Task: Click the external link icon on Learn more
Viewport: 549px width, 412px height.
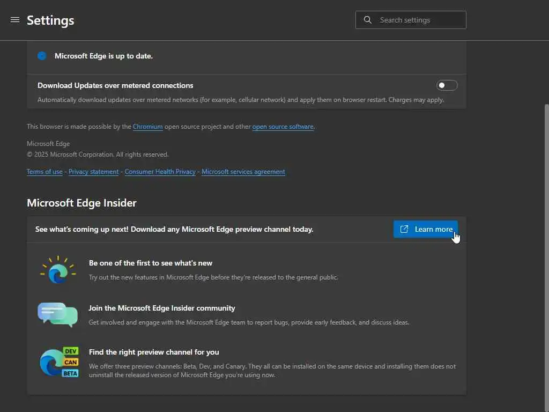Action: 404,229
